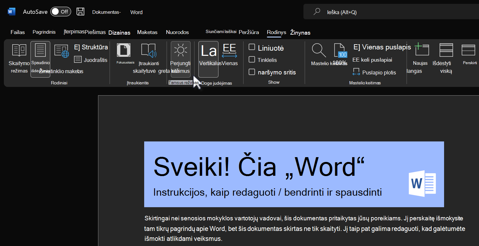The image size is (479, 246).
Task: Tick the Tinklelis gridlines checkbox
Action: [x=252, y=59]
